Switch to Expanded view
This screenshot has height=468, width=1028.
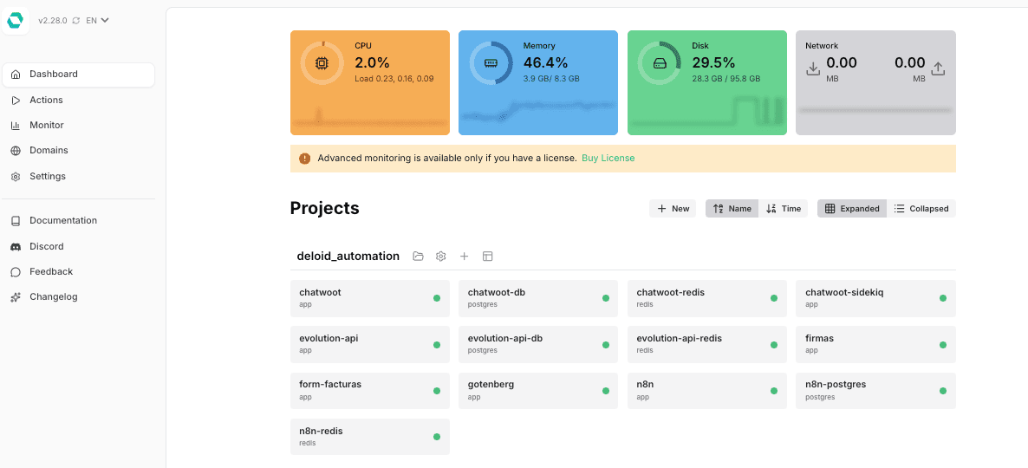click(852, 209)
